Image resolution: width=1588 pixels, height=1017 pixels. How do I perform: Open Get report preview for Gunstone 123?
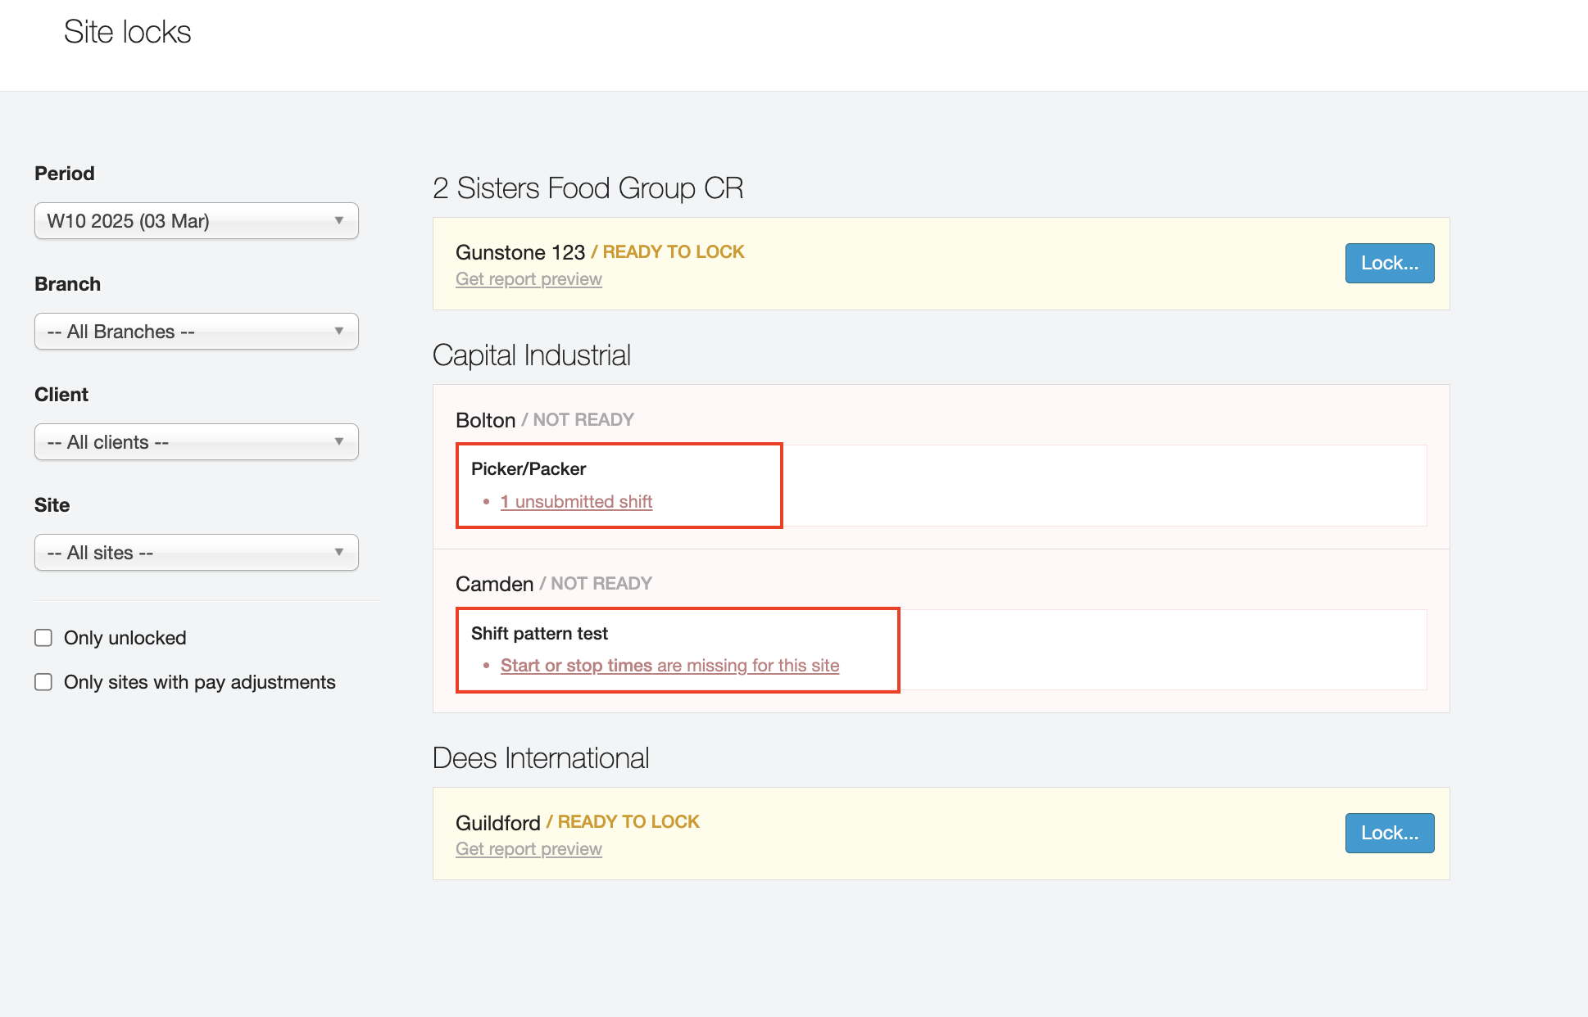529,279
